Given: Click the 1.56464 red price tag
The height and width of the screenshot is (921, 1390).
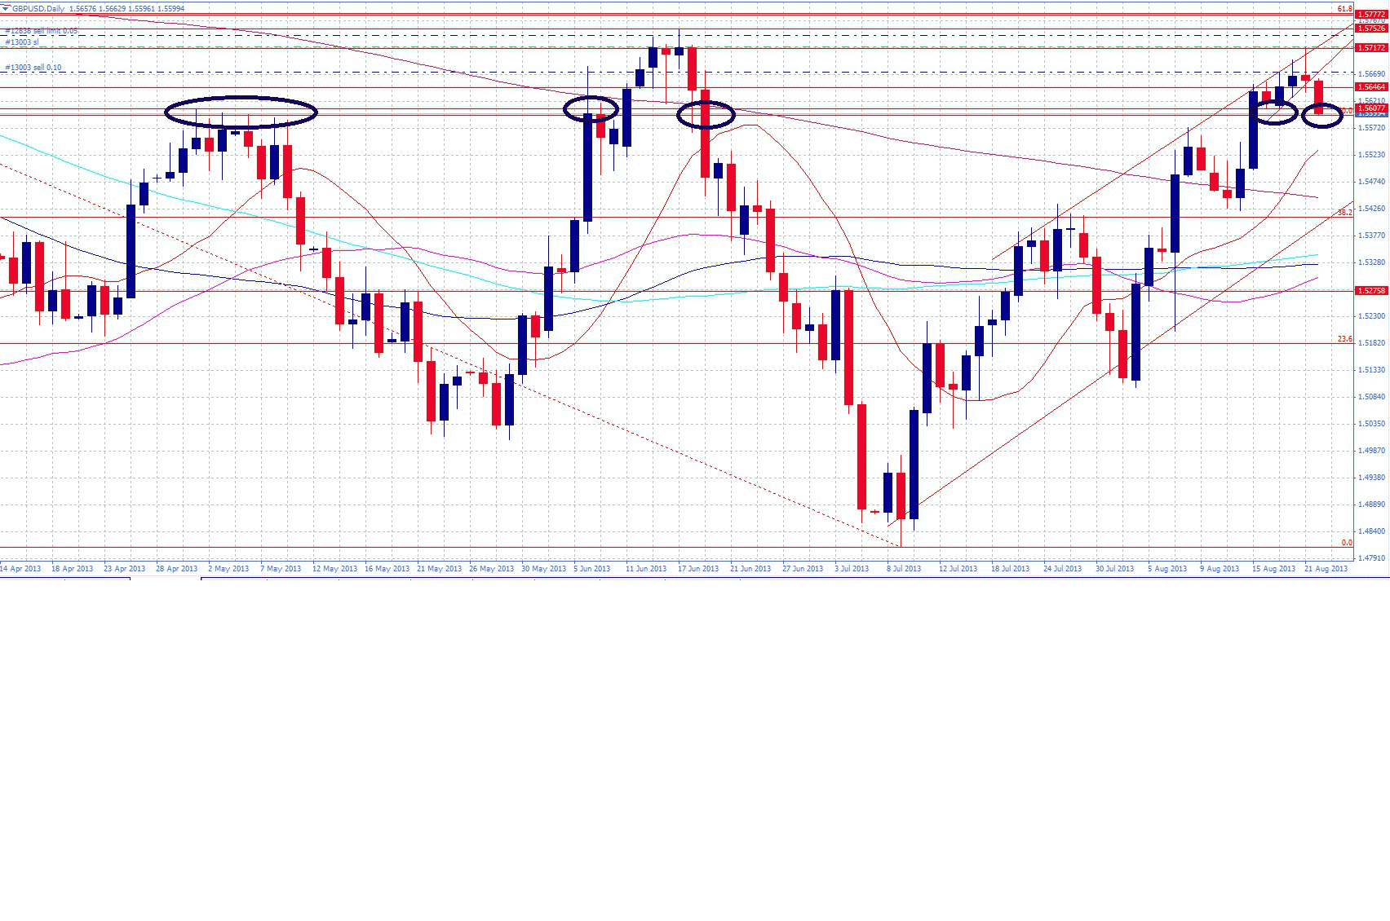Looking at the screenshot, I should coord(1371,86).
